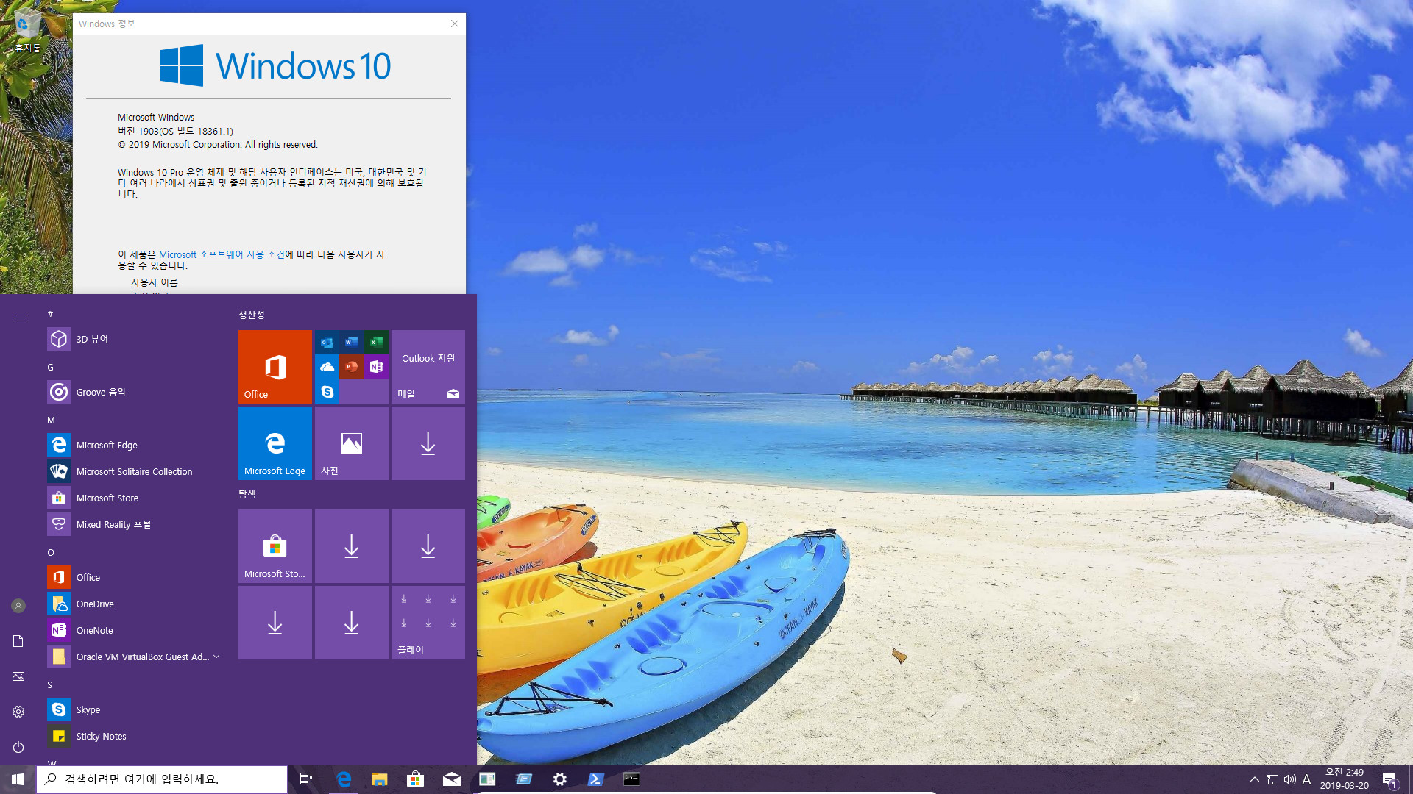Open Pictures from Start sidebar
The image size is (1413, 794).
pos(18,676)
